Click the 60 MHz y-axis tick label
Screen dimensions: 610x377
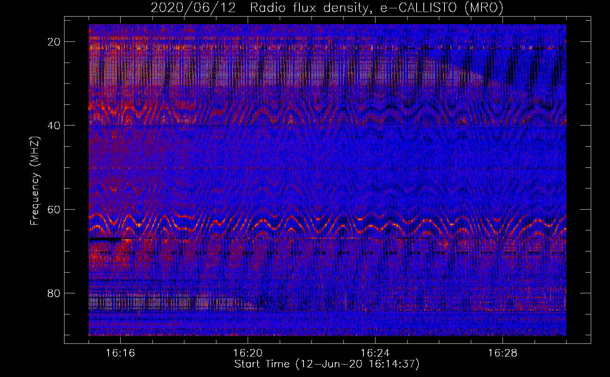pyautogui.click(x=54, y=209)
